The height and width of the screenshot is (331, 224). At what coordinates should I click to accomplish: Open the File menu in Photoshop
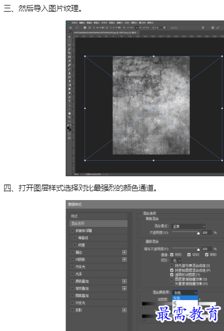[x=74, y=23]
